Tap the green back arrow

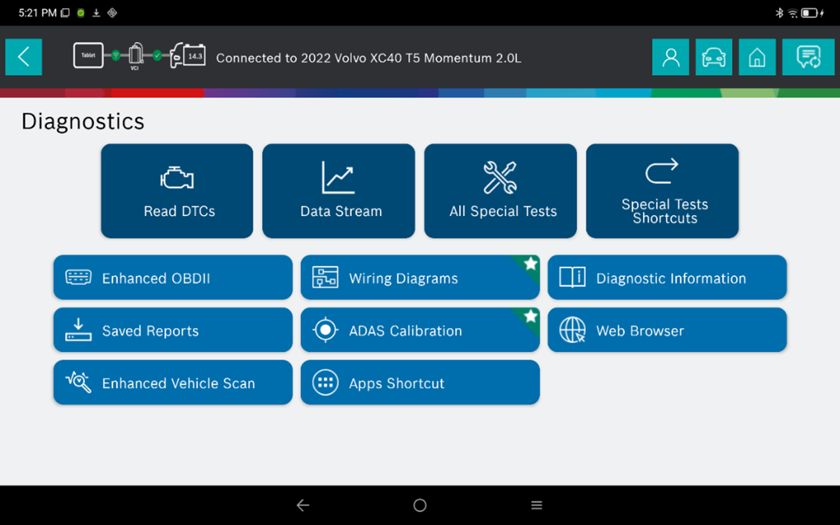click(23, 56)
